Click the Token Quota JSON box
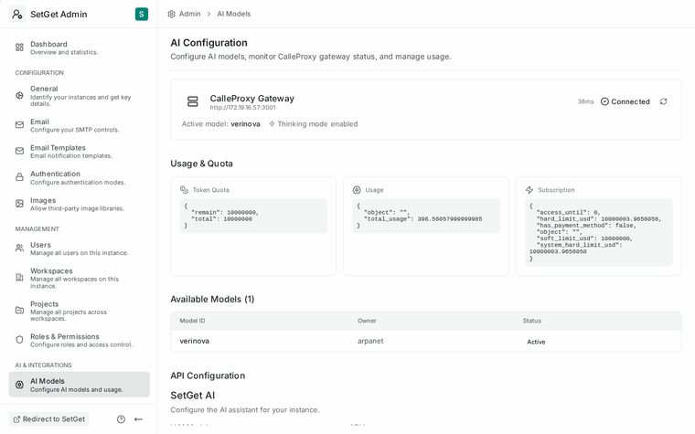The width and height of the screenshot is (695, 434). coord(253,217)
